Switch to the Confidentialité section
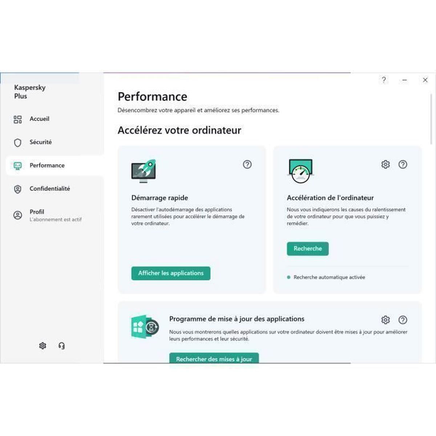Viewport: 436px width, 436px height. (50, 189)
